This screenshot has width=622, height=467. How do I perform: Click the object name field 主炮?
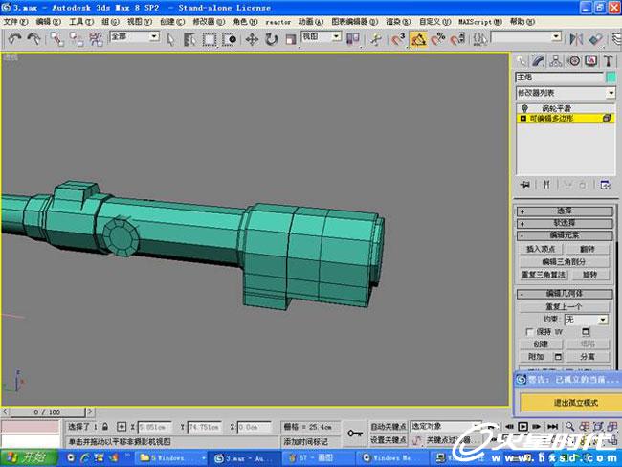(x=560, y=77)
